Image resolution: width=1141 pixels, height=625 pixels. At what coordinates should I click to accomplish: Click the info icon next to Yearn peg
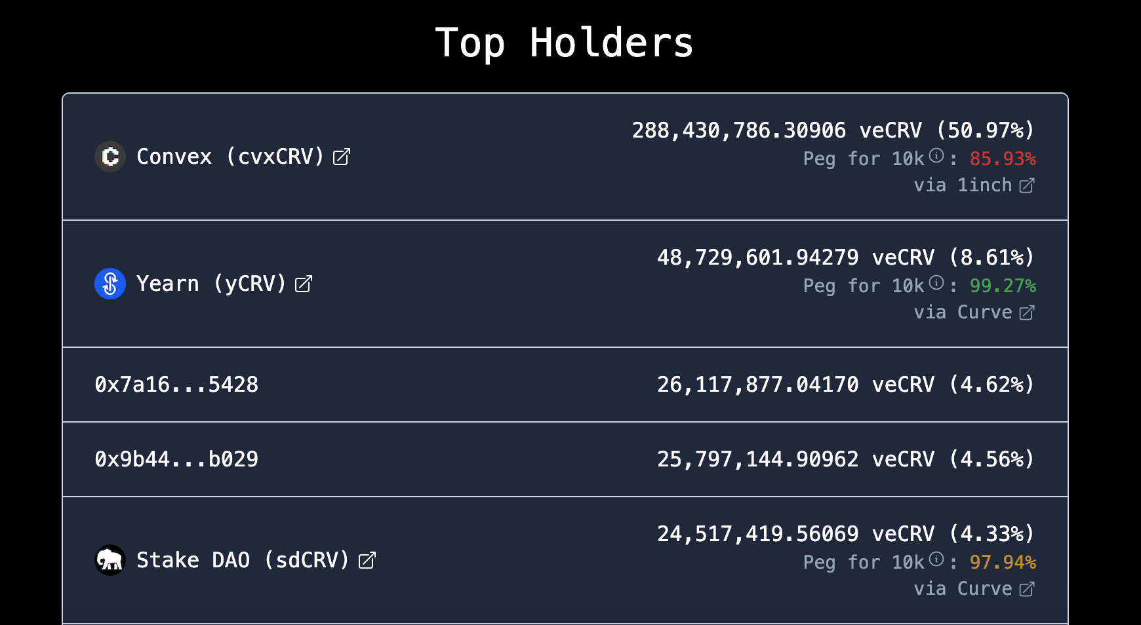coord(936,283)
